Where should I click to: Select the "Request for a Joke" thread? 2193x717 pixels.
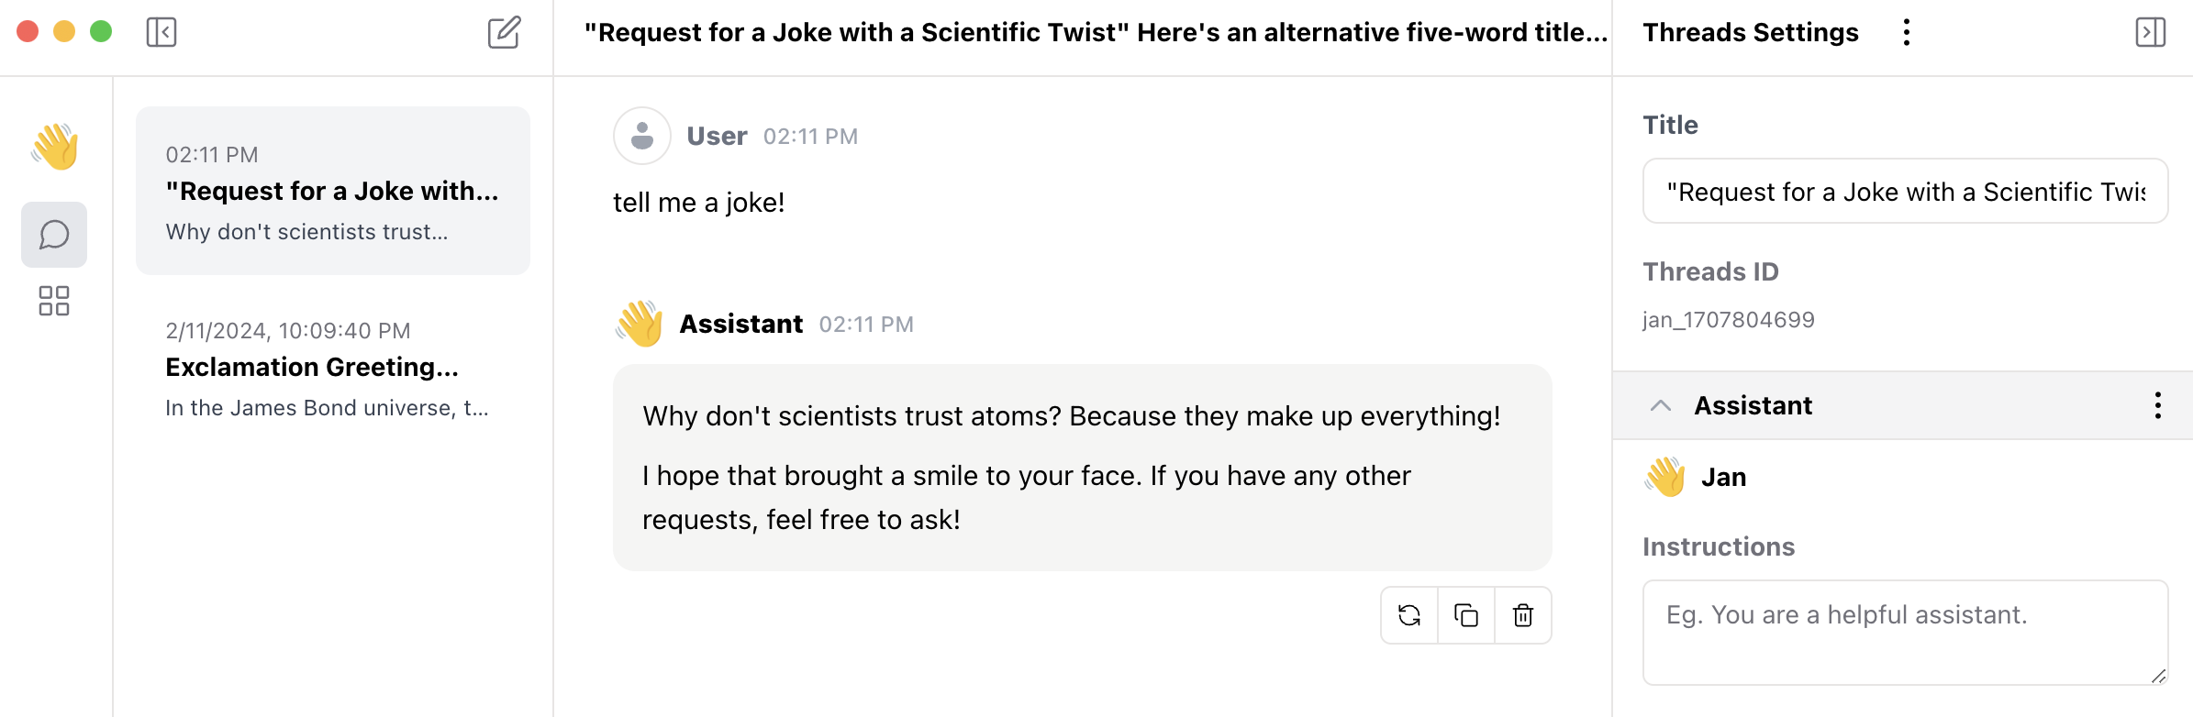tap(333, 191)
